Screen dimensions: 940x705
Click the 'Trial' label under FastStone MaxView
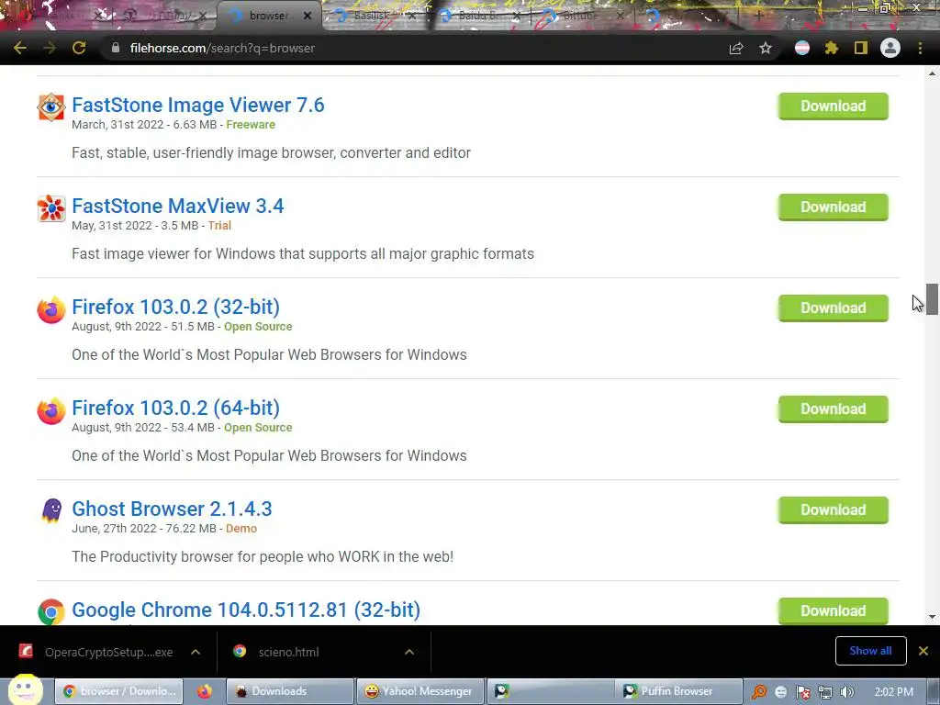click(x=219, y=226)
